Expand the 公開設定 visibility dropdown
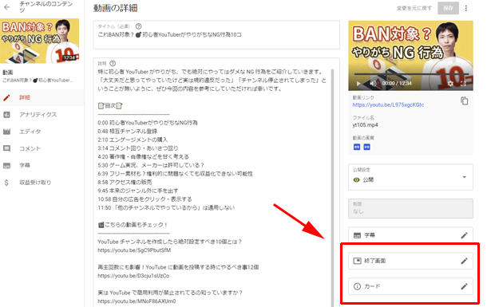487x307 pixels. (x=464, y=177)
